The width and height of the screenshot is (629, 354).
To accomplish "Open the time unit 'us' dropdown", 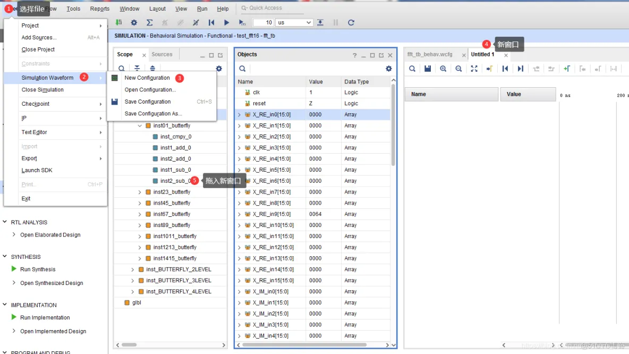I will [x=294, y=22].
